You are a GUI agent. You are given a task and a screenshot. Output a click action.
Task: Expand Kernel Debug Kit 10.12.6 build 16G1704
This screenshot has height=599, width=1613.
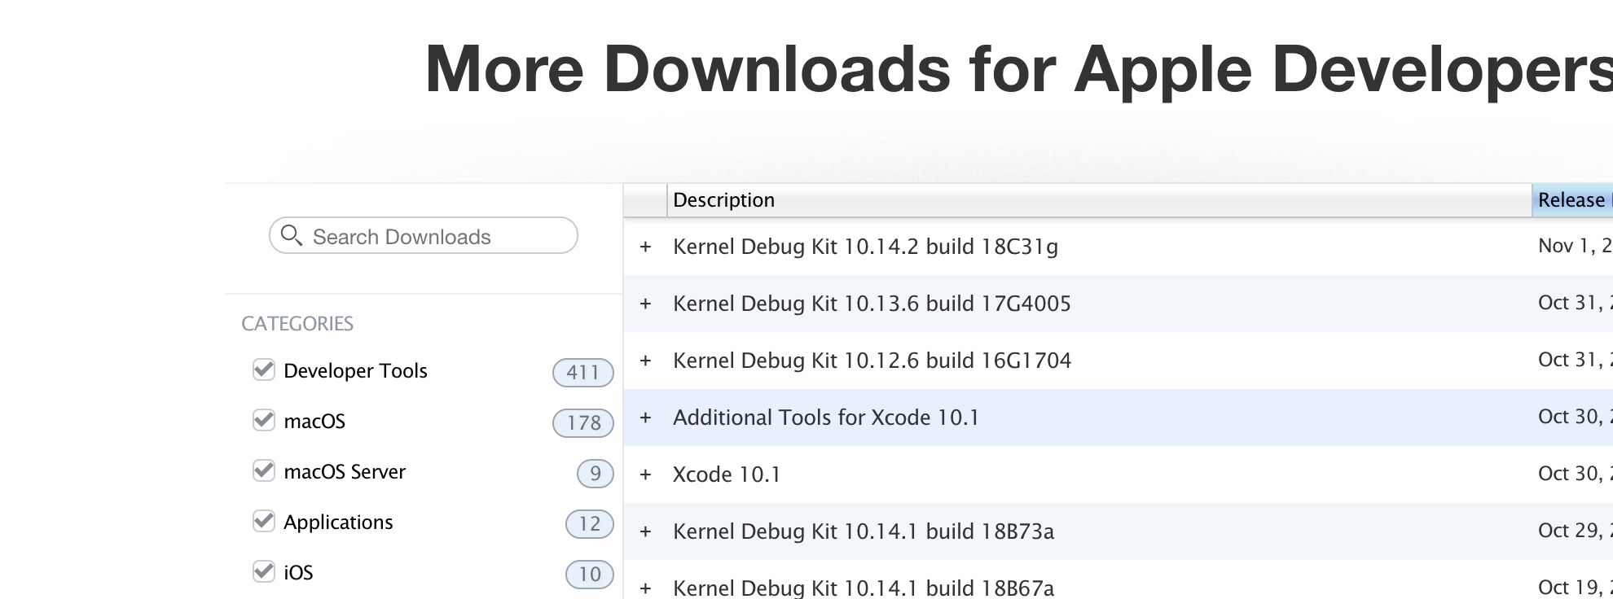646,360
